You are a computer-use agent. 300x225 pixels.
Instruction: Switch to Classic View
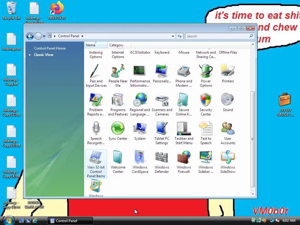[44, 55]
